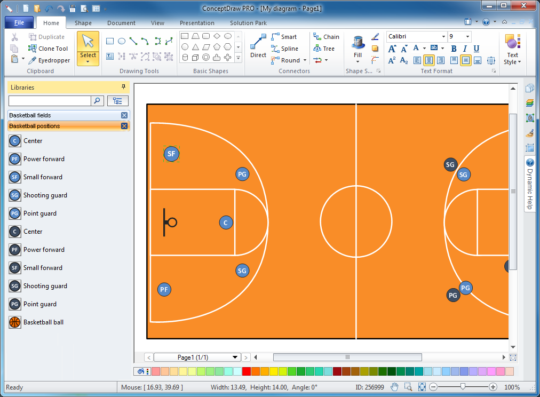The width and height of the screenshot is (540, 397).
Task: Open the File menu
Action: click(x=19, y=22)
